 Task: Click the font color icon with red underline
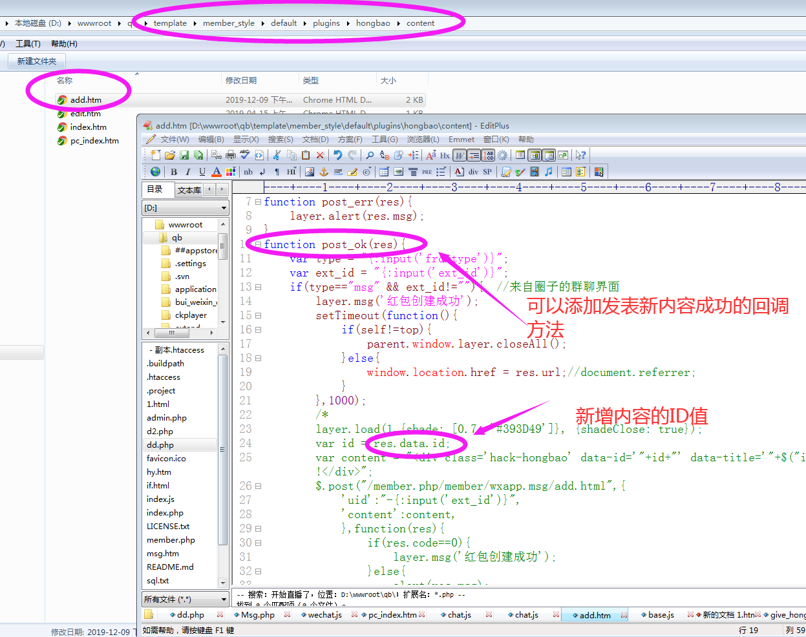tap(217, 172)
